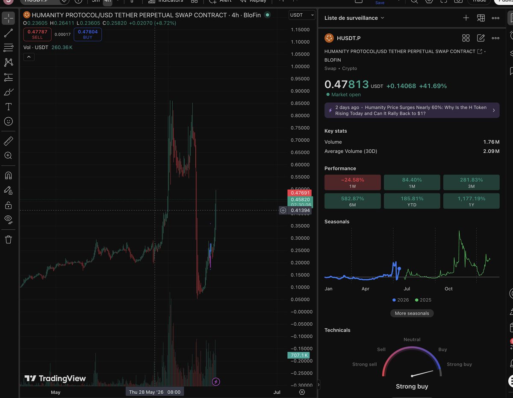This screenshot has height=398, width=513.
Task: Open chart settings gear near time axis
Action: click(302, 392)
